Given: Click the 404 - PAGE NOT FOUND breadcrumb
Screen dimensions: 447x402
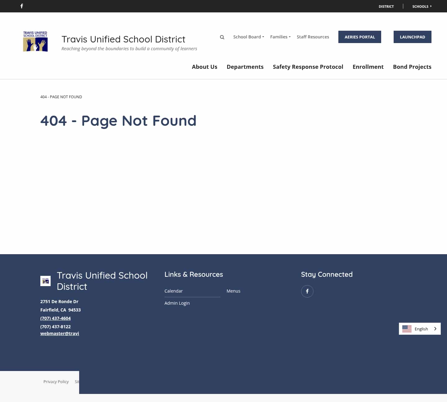Looking at the screenshot, I should (x=61, y=97).
